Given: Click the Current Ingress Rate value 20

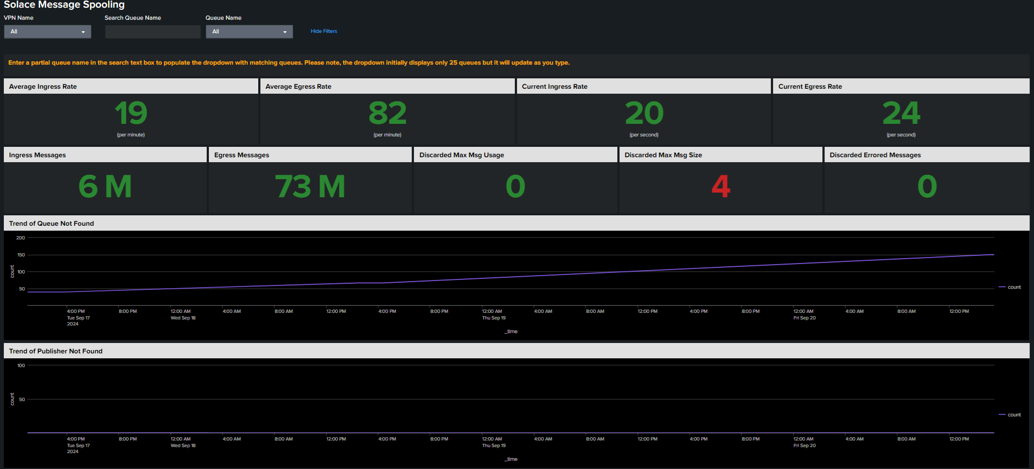Looking at the screenshot, I should [x=644, y=113].
